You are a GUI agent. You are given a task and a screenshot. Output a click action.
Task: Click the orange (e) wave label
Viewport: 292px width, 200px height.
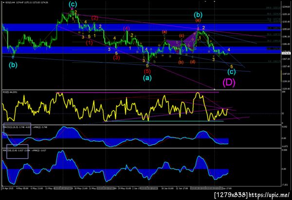point(198,20)
